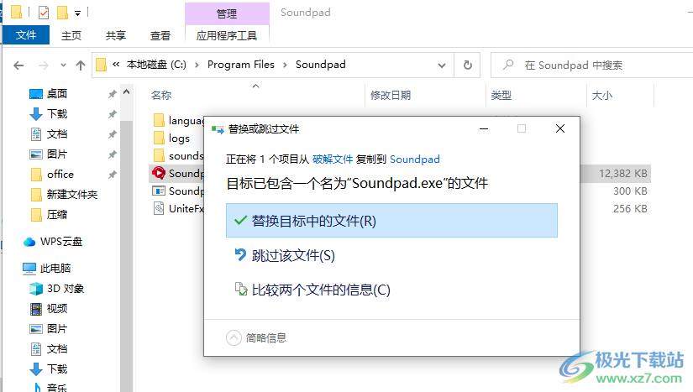This screenshot has width=693, height=392.
Task: Refresh the Soundpad folder view
Action: pos(468,65)
